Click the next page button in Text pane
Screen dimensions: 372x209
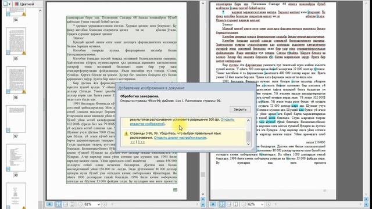point(366,204)
